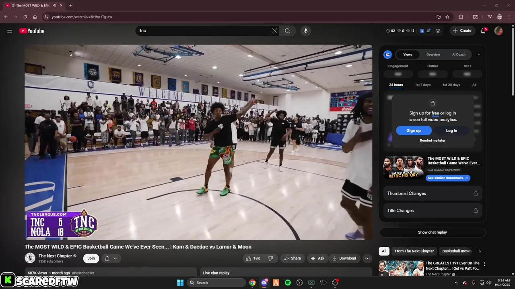515x289 pixels.
Task: Go back in the browser
Action: pyautogui.click(x=6, y=17)
